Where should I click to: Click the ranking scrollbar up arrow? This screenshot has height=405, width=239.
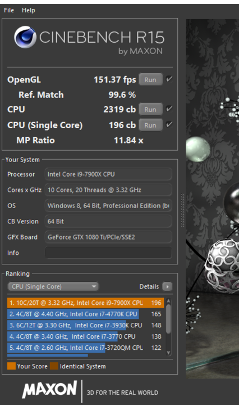coord(168,301)
